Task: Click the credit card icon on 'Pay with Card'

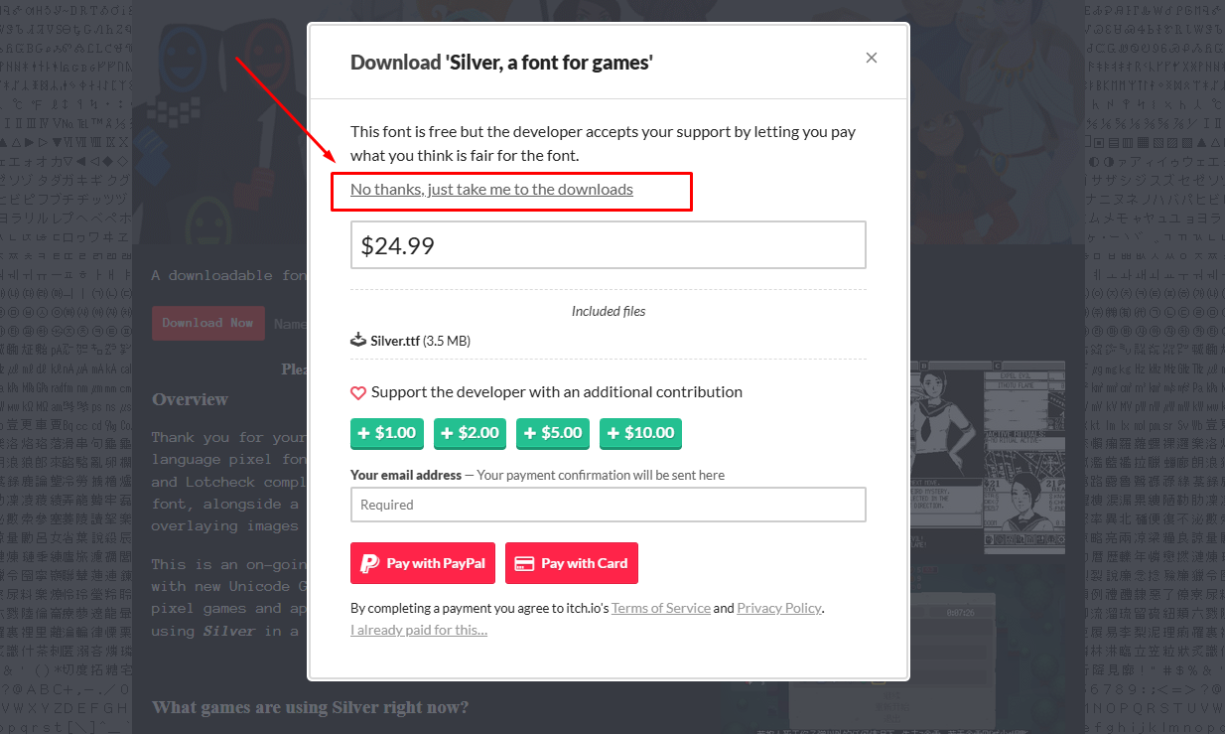Action: 526,563
